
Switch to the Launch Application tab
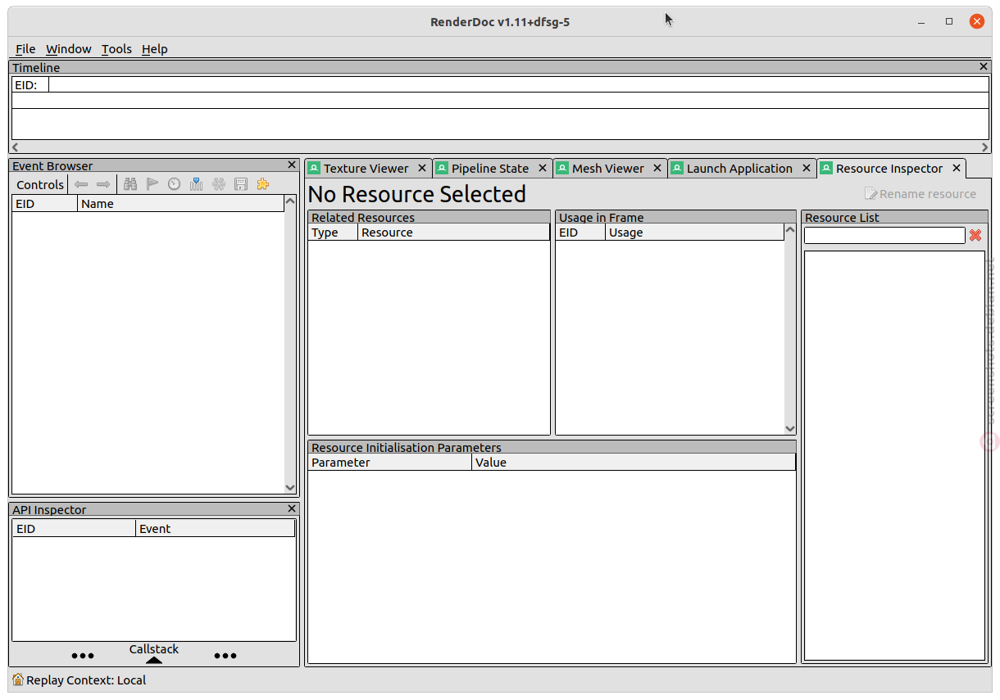click(743, 168)
